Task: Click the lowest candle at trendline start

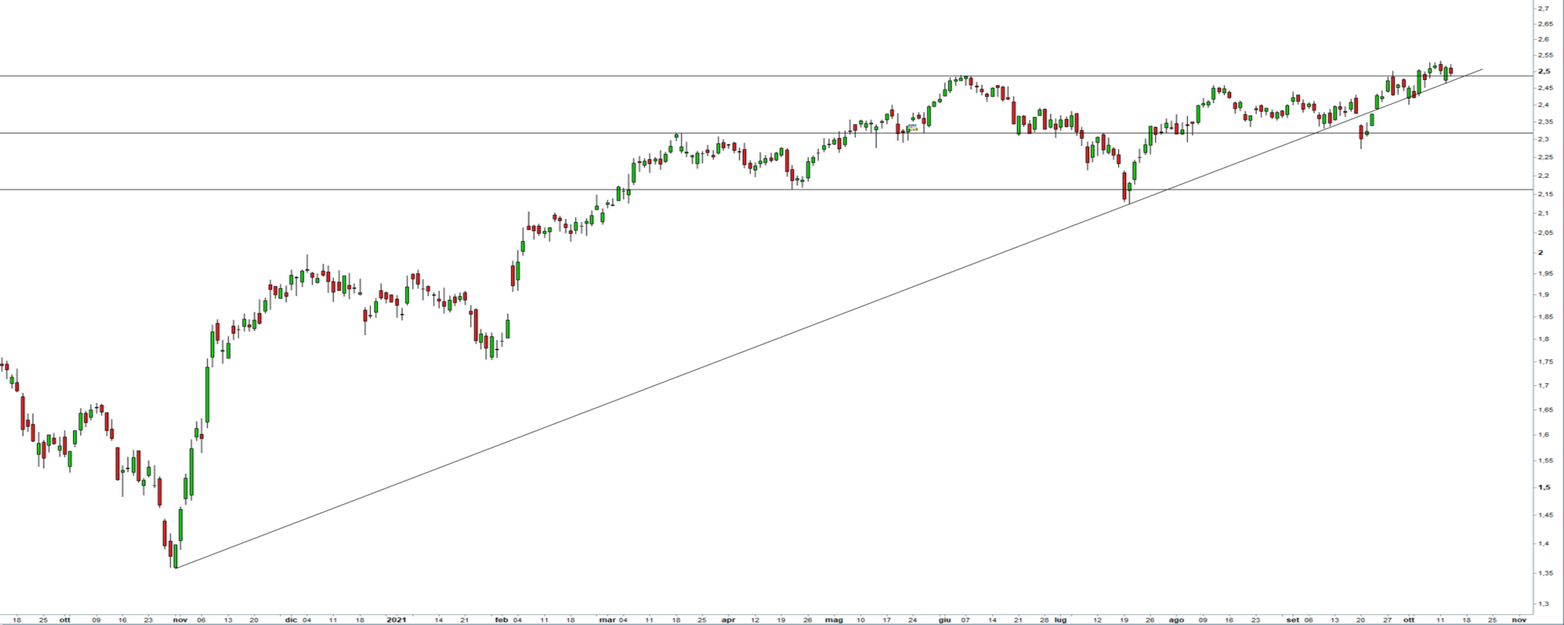Action: (x=175, y=556)
